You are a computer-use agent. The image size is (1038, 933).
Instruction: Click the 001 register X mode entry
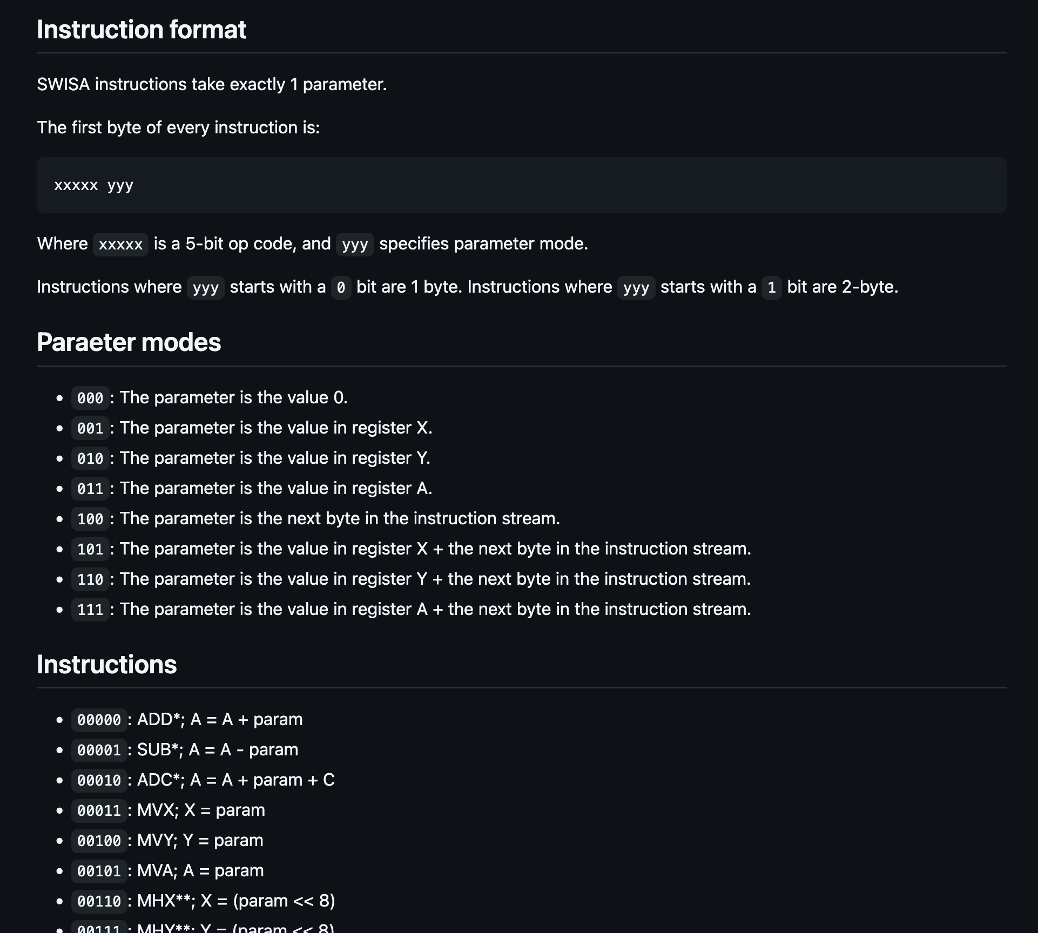[90, 428]
